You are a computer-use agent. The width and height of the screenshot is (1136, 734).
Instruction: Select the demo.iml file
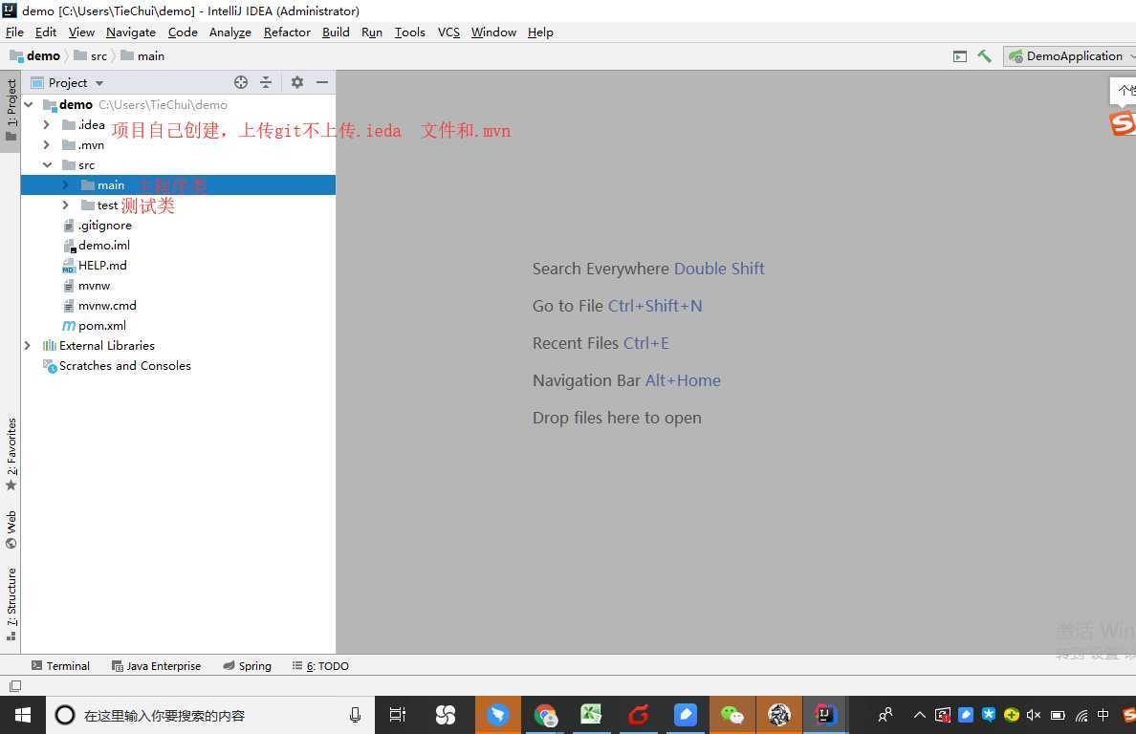[x=103, y=246]
